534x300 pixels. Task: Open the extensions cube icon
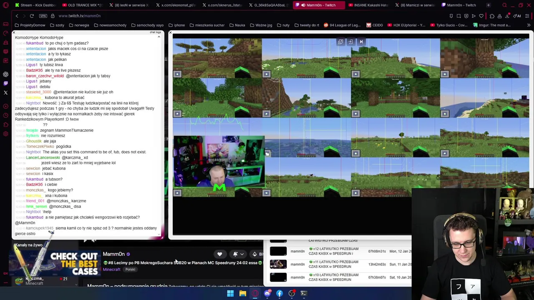coord(492,16)
